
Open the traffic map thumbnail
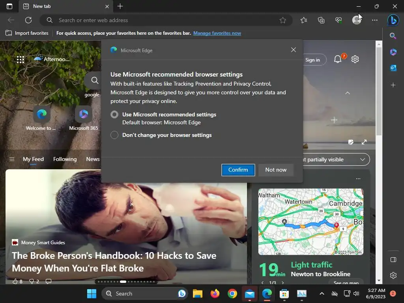point(311,222)
